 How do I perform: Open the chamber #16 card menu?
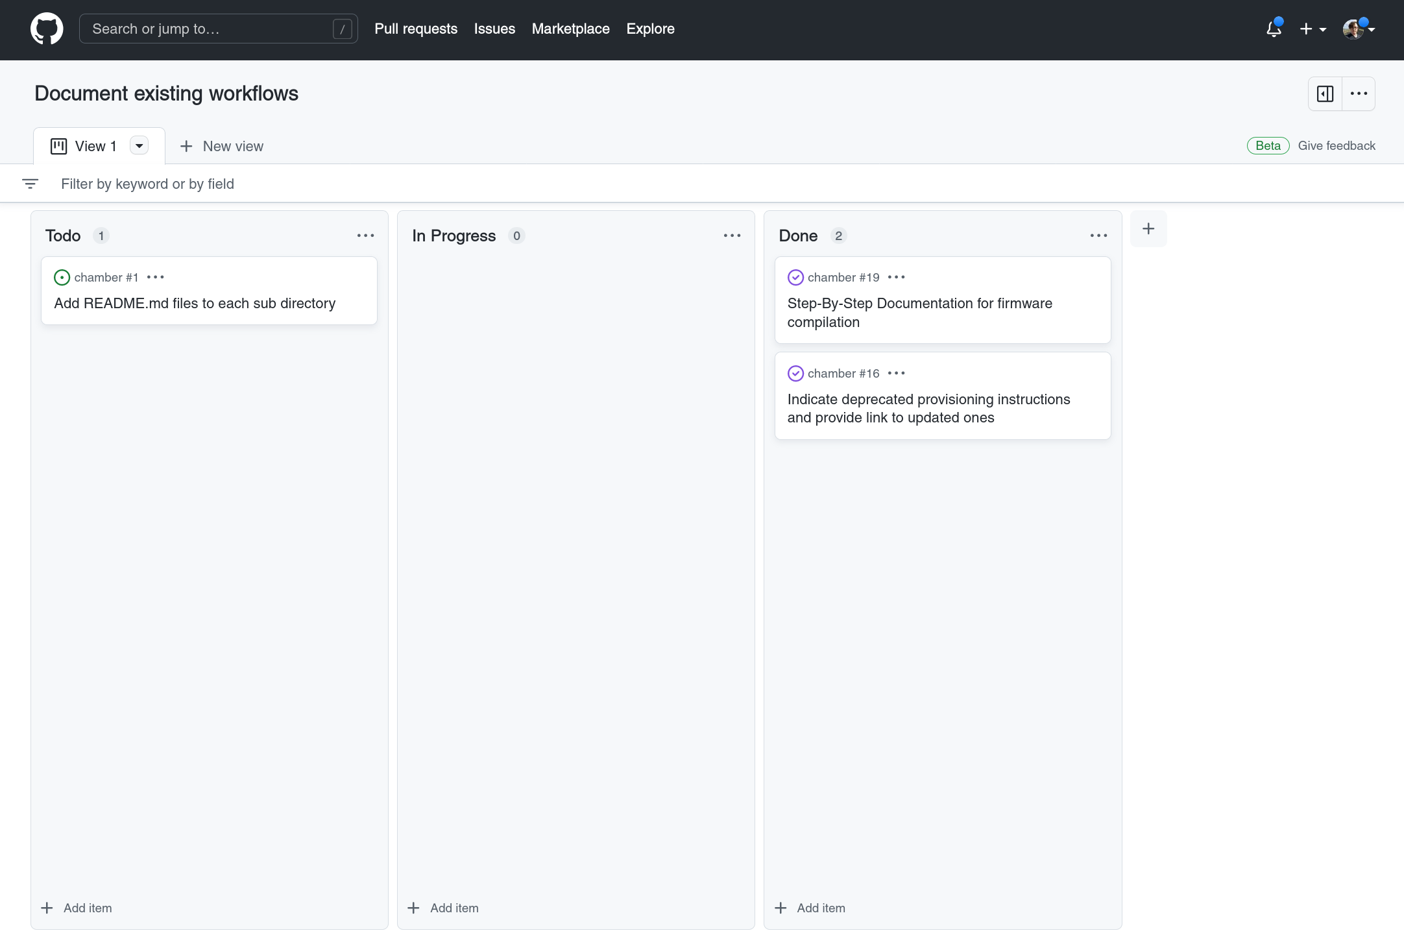(x=896, y=373)
